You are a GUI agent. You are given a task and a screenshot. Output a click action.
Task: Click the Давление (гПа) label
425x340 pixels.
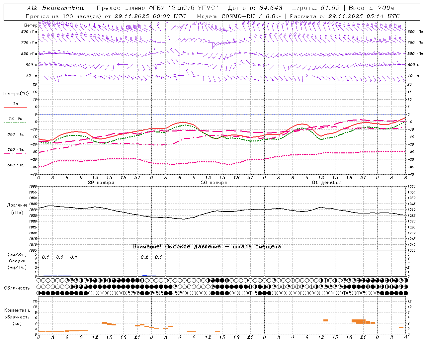pos(17,209)
